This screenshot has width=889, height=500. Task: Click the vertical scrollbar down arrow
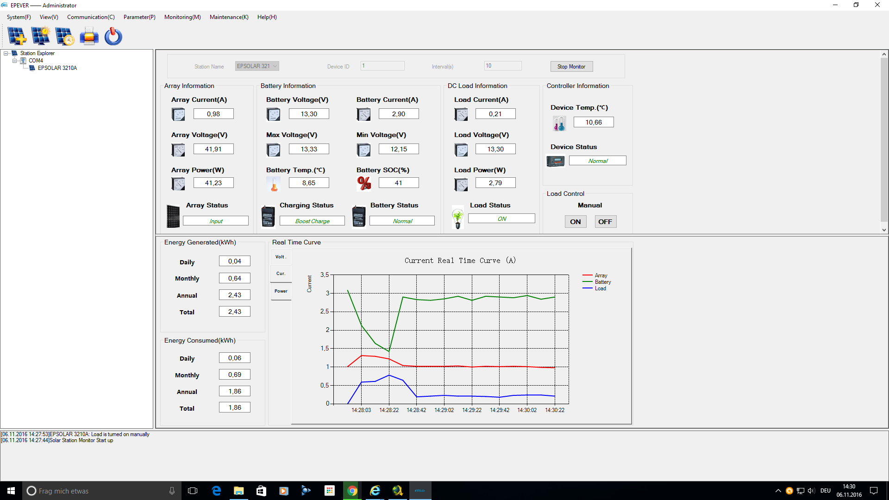(884, 230)
